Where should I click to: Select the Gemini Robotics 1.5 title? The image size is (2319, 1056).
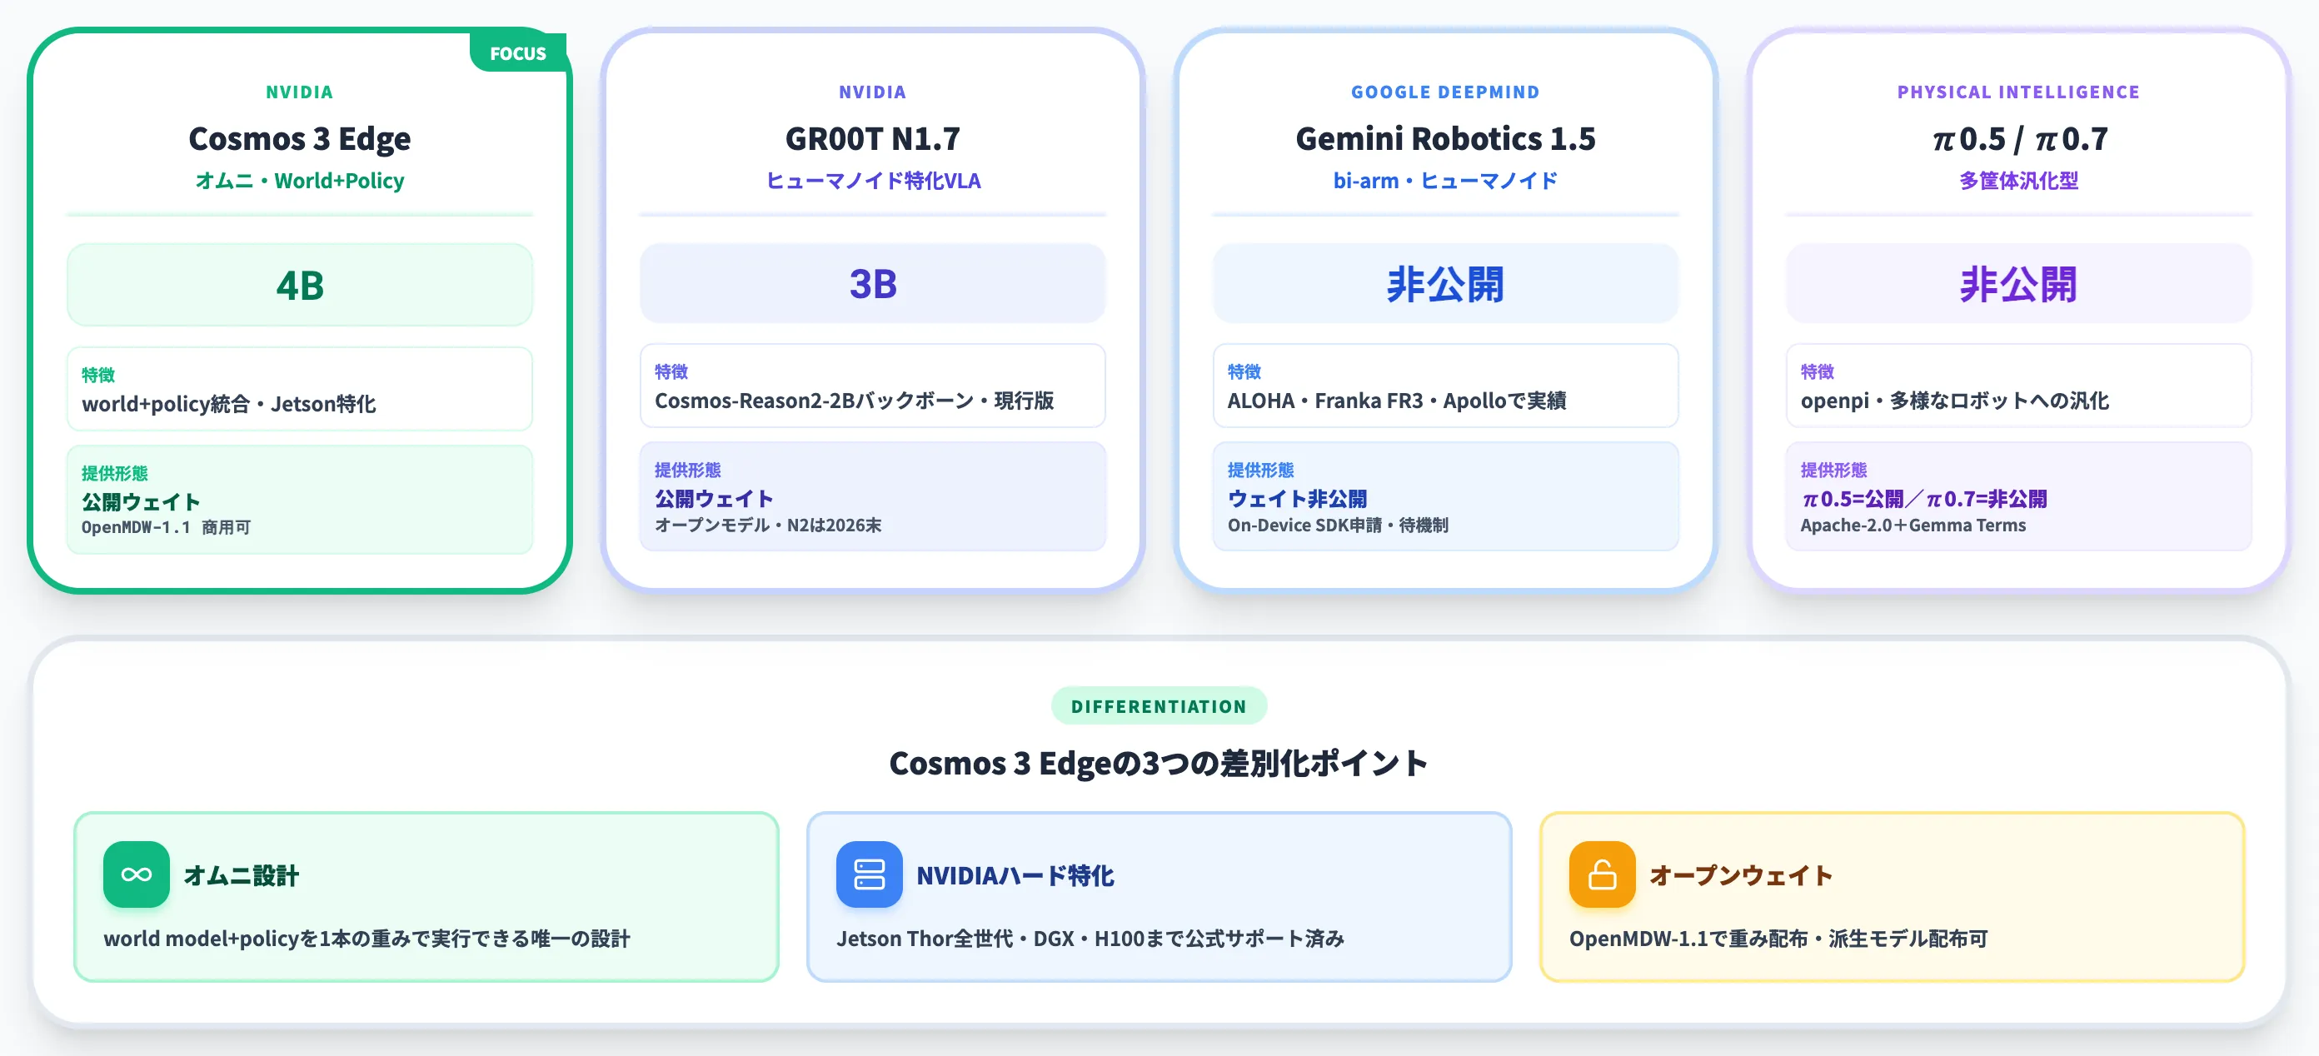[x=1445, y=138]
